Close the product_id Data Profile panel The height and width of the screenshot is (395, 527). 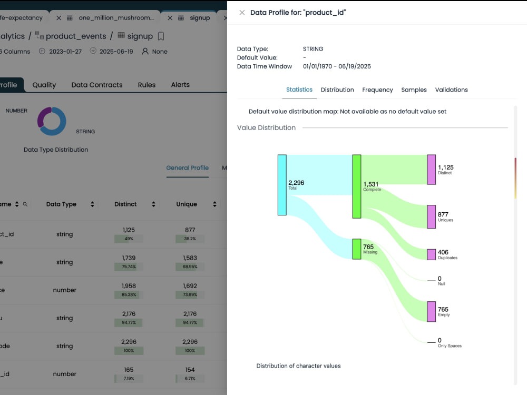[x=242, y=13]
